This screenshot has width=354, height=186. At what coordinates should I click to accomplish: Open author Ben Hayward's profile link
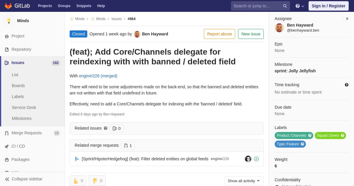155,34
